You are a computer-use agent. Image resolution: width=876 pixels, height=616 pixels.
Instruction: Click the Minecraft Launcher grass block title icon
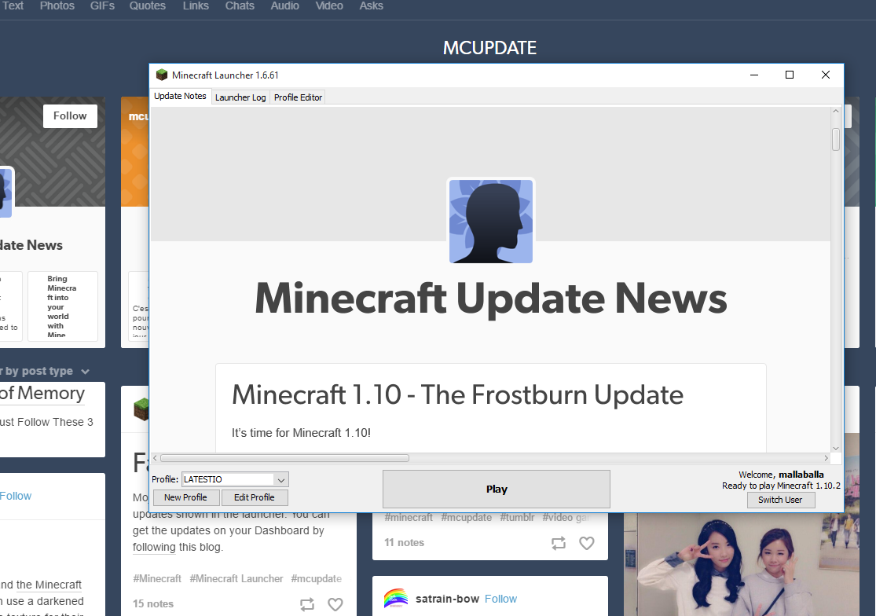coord(162,75)
